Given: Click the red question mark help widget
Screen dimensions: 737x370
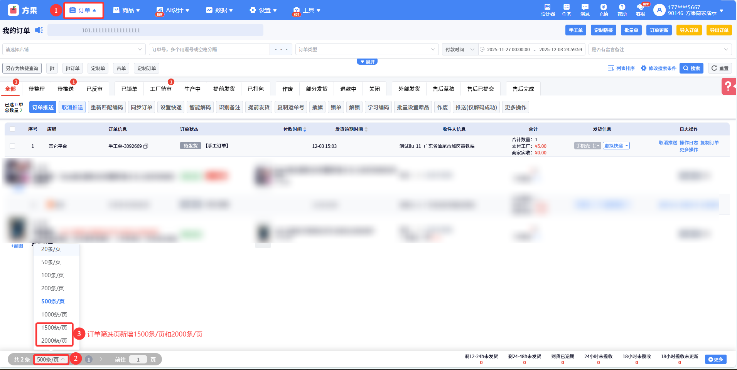Looking at the screenshot, I should click(x=728, y=86).
